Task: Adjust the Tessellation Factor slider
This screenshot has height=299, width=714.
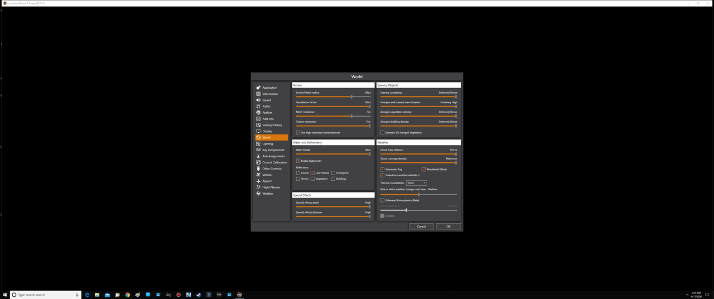Action: pyautogui.click(x=333, y=107)
